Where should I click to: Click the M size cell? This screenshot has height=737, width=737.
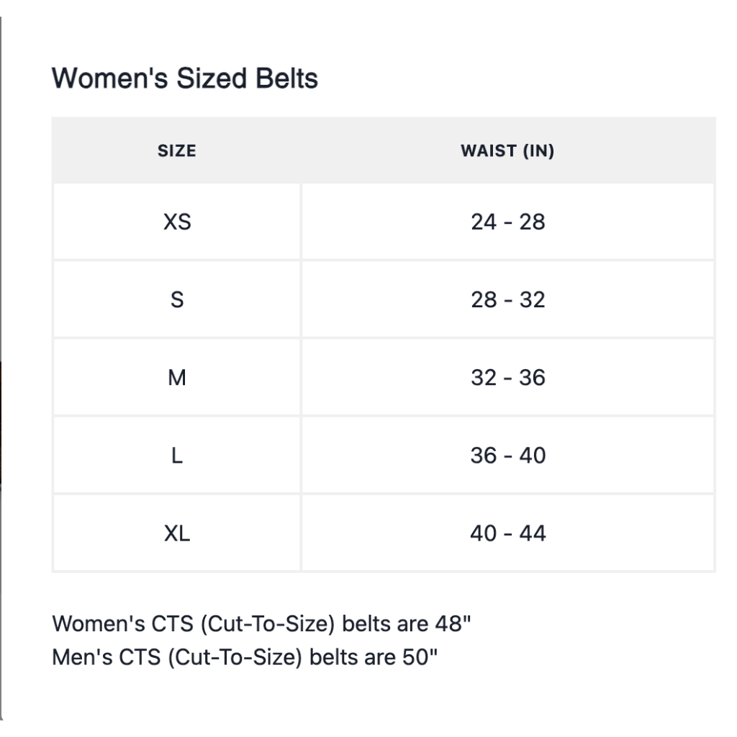pos(176,377)
